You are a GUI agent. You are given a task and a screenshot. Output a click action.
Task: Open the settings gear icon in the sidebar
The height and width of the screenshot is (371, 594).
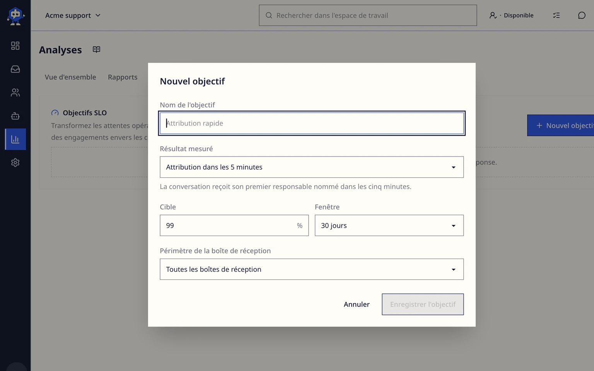point(15,162)
